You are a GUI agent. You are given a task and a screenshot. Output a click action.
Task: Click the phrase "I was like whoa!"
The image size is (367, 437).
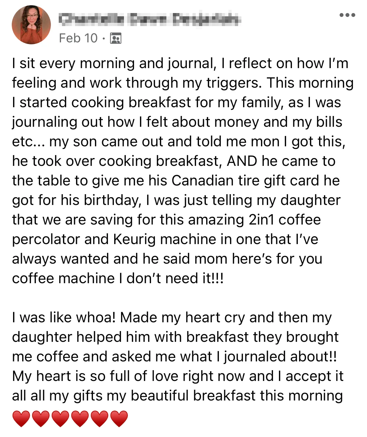point(64,317)
